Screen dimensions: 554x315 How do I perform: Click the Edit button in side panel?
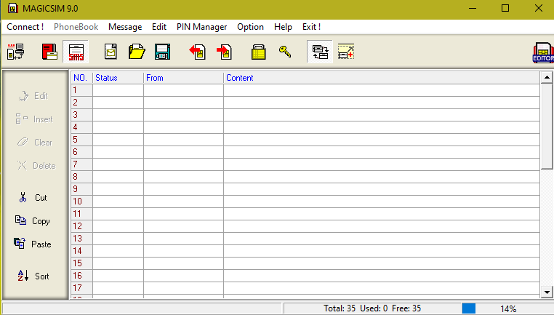[x=33, y=96]
